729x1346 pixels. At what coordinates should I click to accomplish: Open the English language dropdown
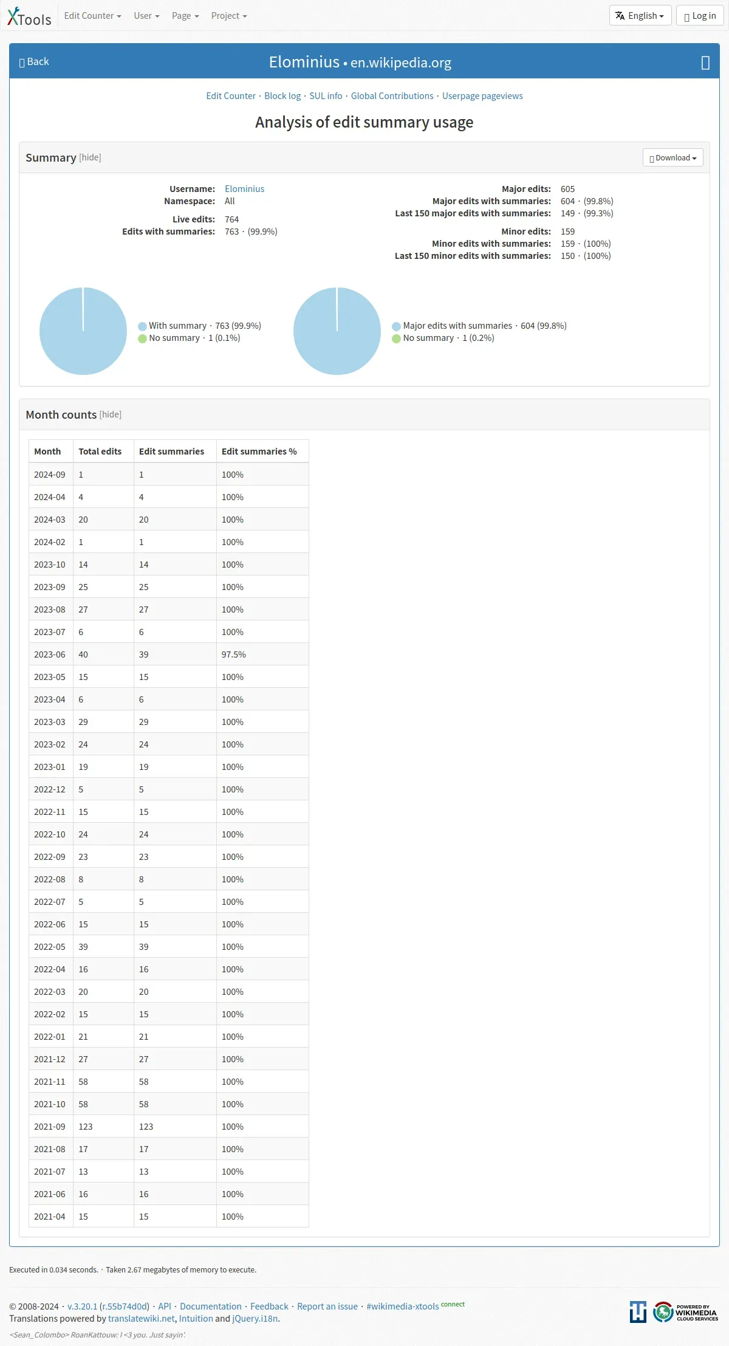(x=640, y=16)
